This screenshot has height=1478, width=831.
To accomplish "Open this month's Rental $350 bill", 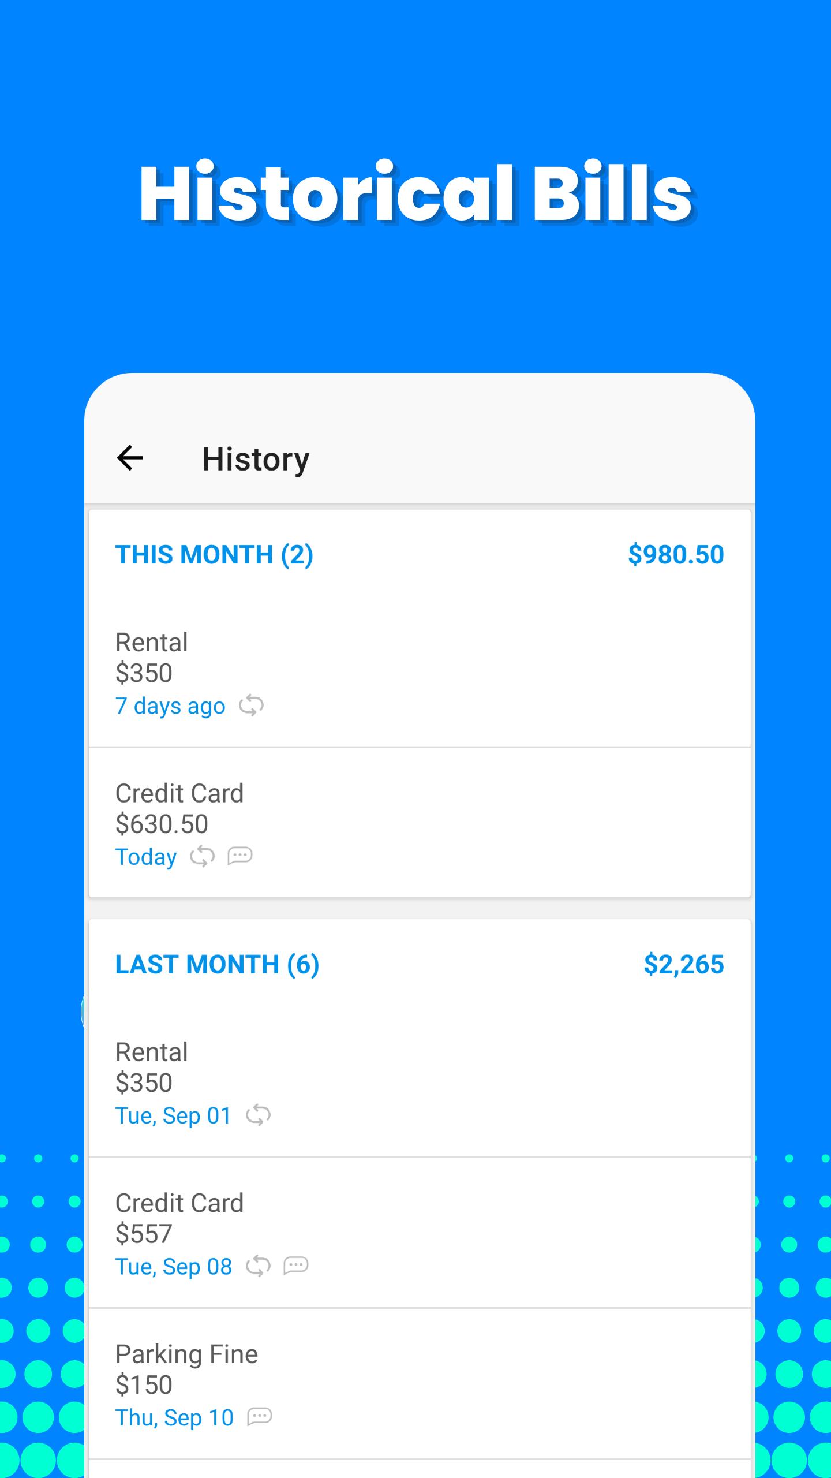I will pyautogui.click(x=420, y=673).
